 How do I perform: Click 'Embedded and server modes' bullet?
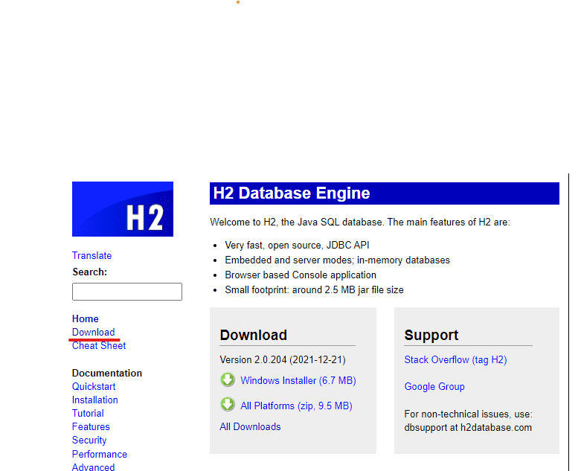(x=338, y=260)
